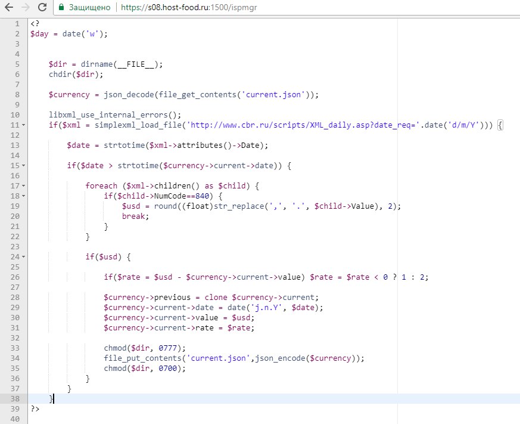Click the if($date > strtotime(...)) line

click(179, 165)
